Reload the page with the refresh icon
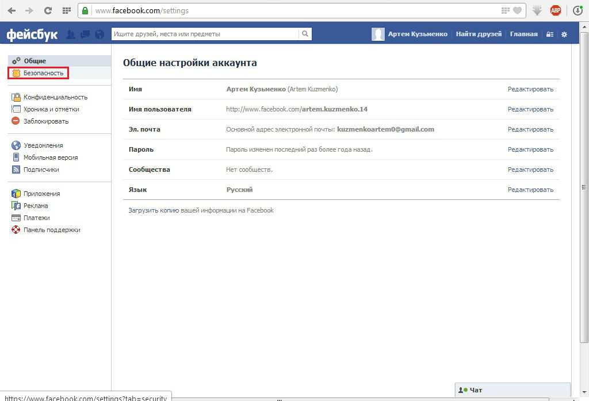Viewport: 589px width, 401px height. pos(48,10)
